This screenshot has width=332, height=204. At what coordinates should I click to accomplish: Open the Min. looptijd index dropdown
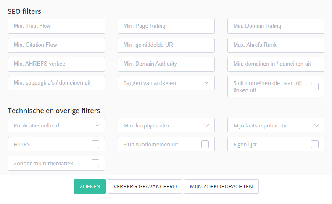[x=166, y=125]
